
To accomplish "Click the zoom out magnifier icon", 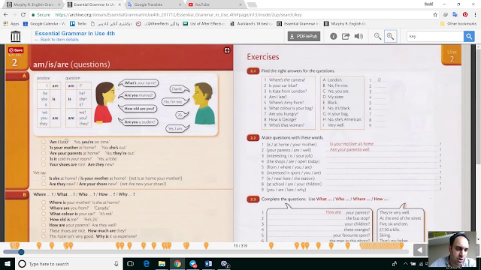I will point(377,36).
